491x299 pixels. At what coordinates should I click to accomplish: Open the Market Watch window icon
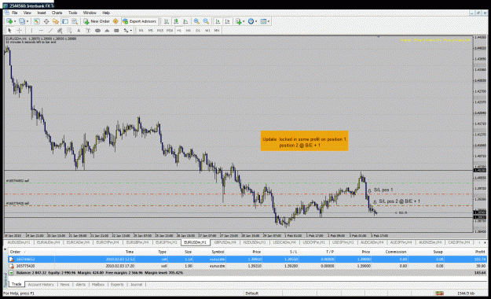(37, 21)
